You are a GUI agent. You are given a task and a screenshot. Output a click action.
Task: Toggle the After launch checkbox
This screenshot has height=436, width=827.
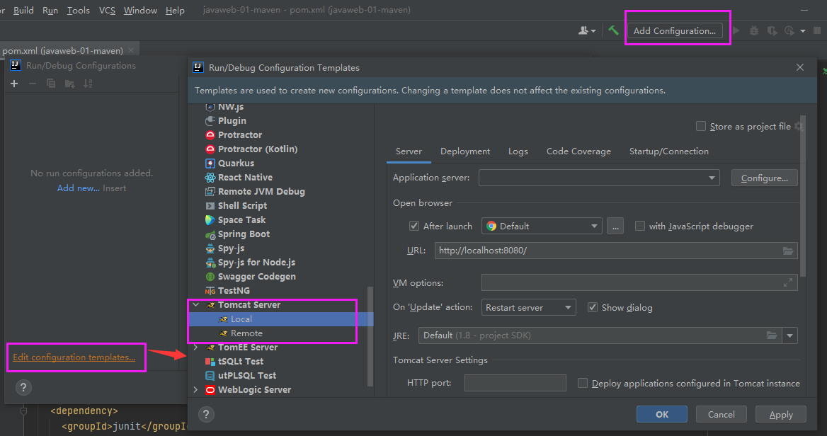414,226
